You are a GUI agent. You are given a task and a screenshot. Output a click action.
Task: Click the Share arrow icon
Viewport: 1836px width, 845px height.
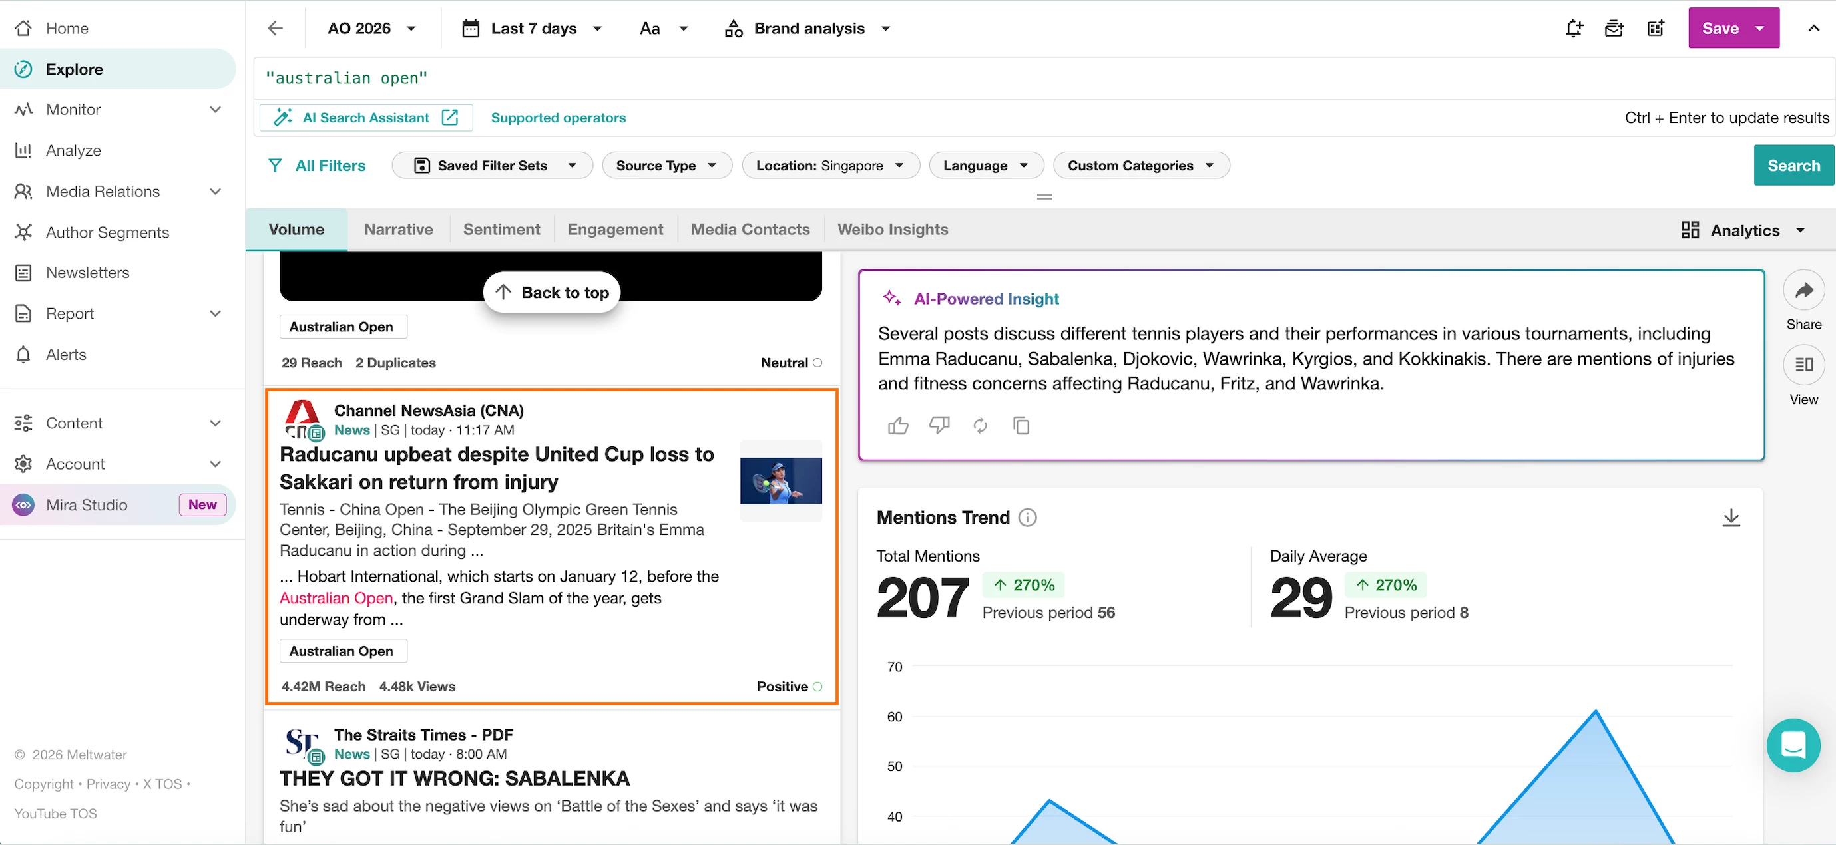(1803, 291)
